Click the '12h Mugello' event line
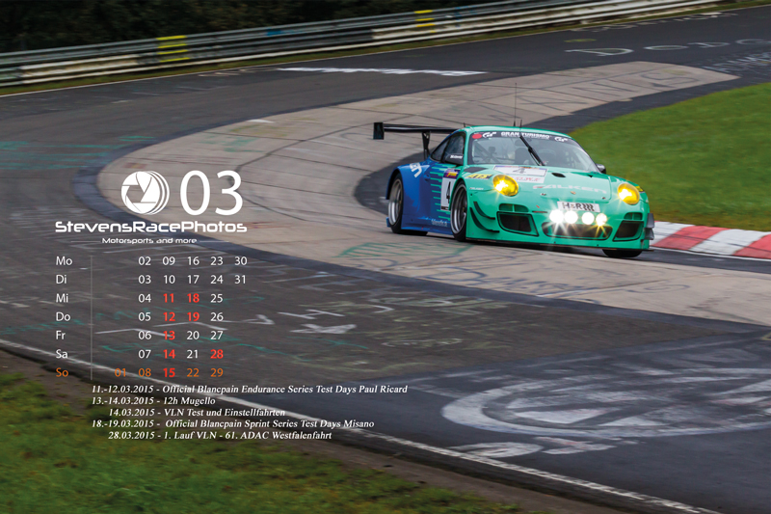 point(153,401)
